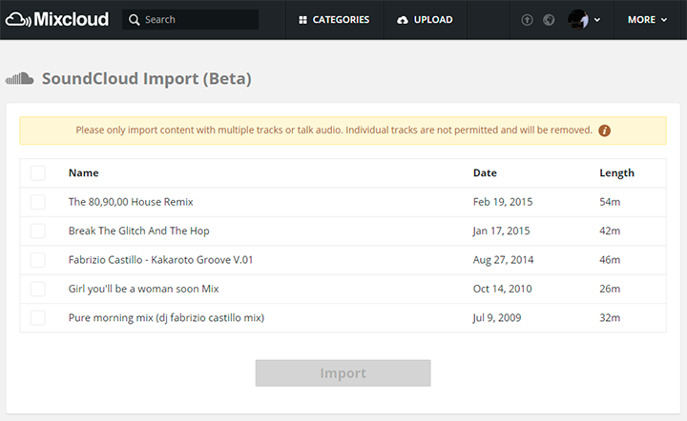Click the 46m length value
687x421 pixels.
[610, 260]
